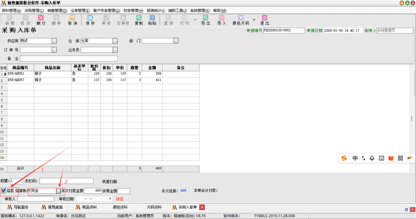Close the 采购入库单 tab
The image size is (416, 219).
(x=202, y=207)
